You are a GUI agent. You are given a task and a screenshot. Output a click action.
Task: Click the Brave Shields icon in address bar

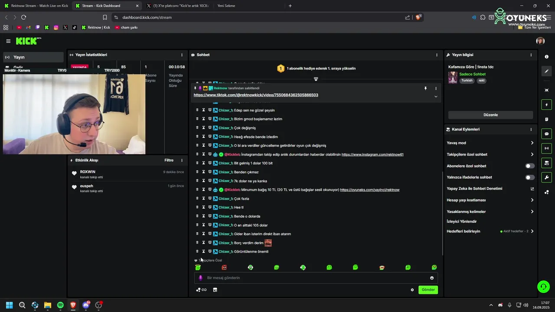coord(418,17)
